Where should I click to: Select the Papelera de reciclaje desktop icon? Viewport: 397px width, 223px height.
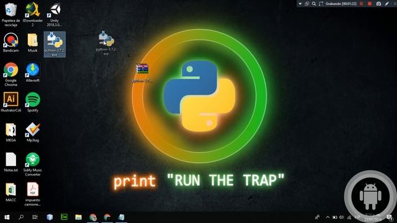tap(11, 15)
